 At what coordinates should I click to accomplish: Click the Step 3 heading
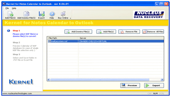tap(16, 54)
